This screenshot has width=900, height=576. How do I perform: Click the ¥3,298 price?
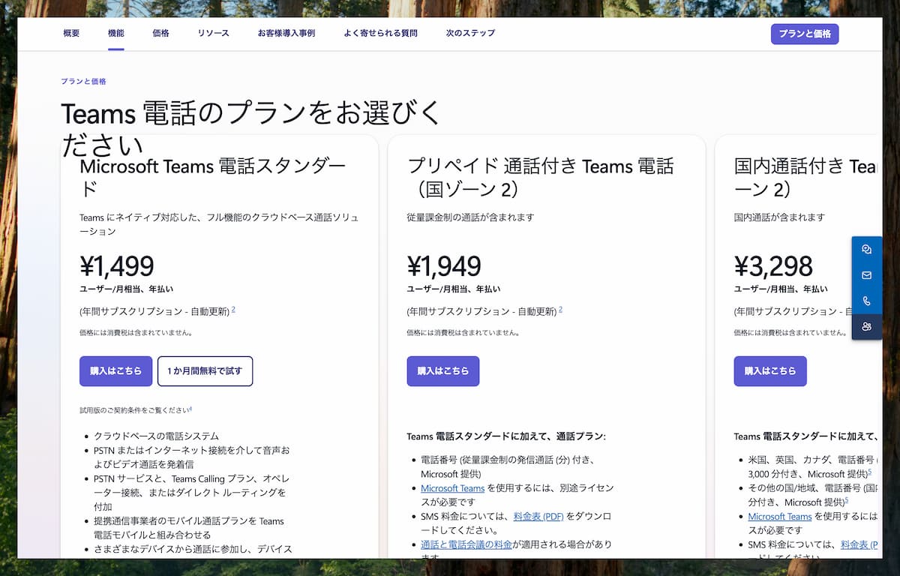coord(773,266)
